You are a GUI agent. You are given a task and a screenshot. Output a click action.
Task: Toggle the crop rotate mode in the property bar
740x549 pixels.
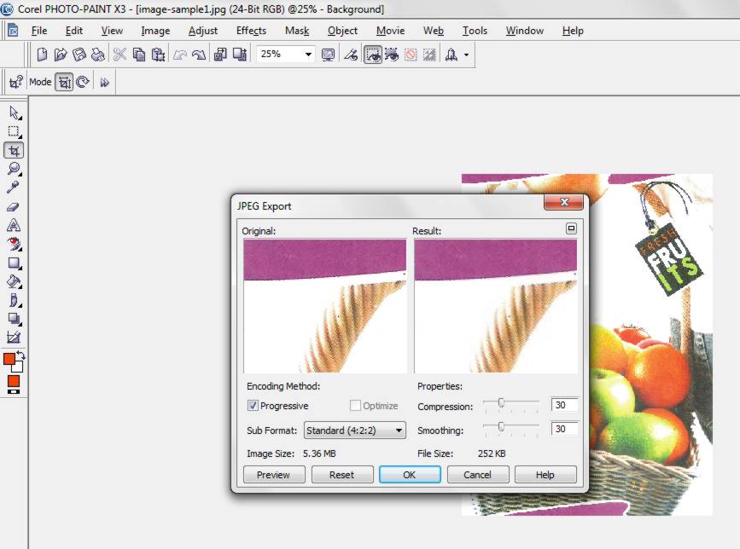pyautogui.click(x=84, y=82)
